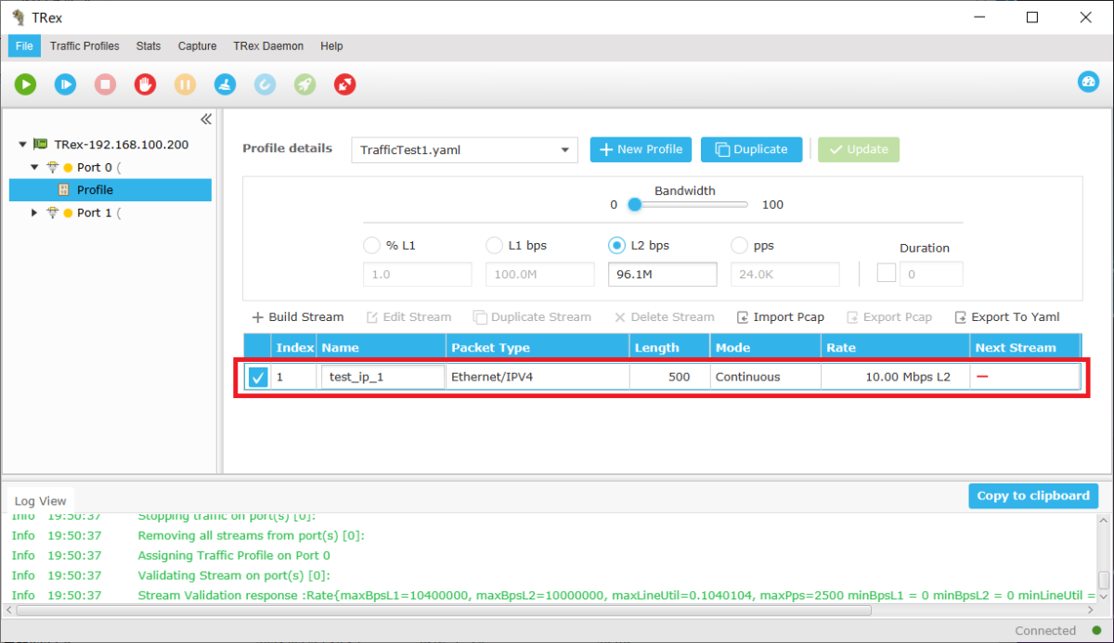Click Delete Stream
The height and width of the screenshot is (643, 1114).
coord(664,317)
